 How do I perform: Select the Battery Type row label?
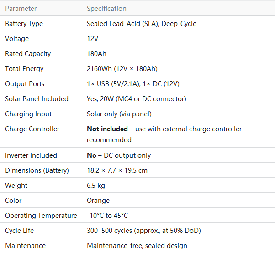coord(24,24)
